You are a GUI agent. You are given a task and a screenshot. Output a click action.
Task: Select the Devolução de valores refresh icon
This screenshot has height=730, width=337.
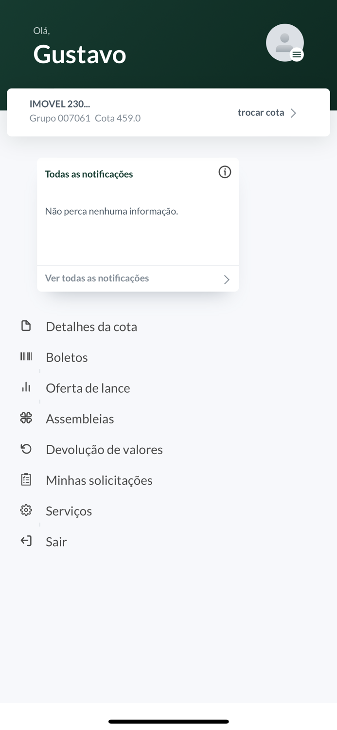(x=26, y=449)
